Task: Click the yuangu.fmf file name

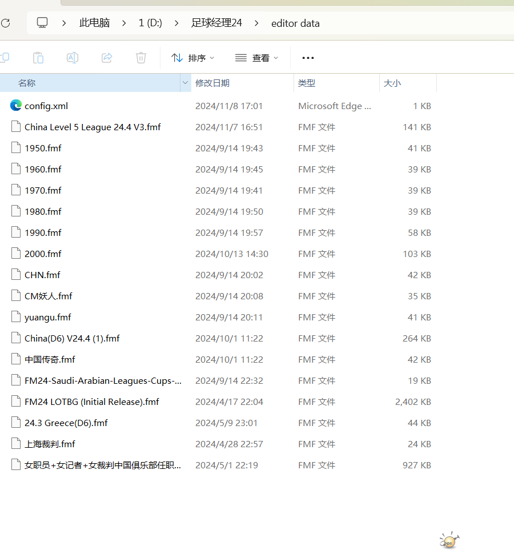Action: coord(48,318)
